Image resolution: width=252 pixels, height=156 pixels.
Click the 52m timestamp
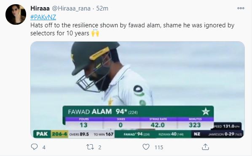click(x=102, y=8)
